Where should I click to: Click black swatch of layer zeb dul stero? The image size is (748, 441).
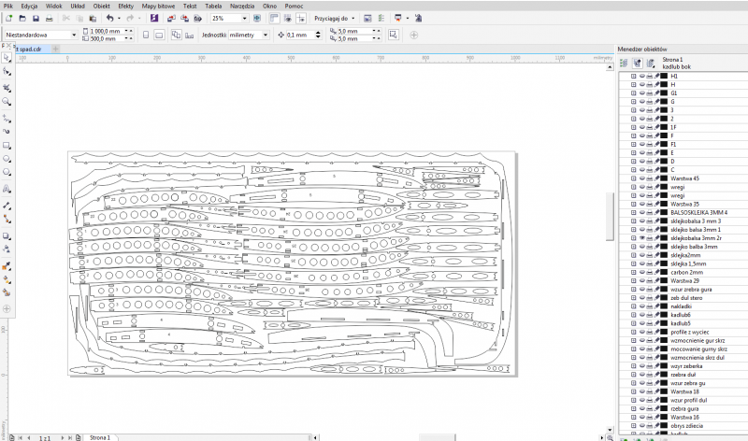[664, 298]
